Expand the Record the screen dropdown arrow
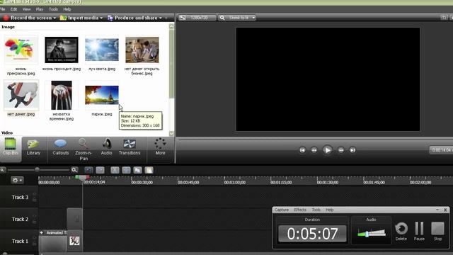Screen dimensions: 453x255 point(55,18)
